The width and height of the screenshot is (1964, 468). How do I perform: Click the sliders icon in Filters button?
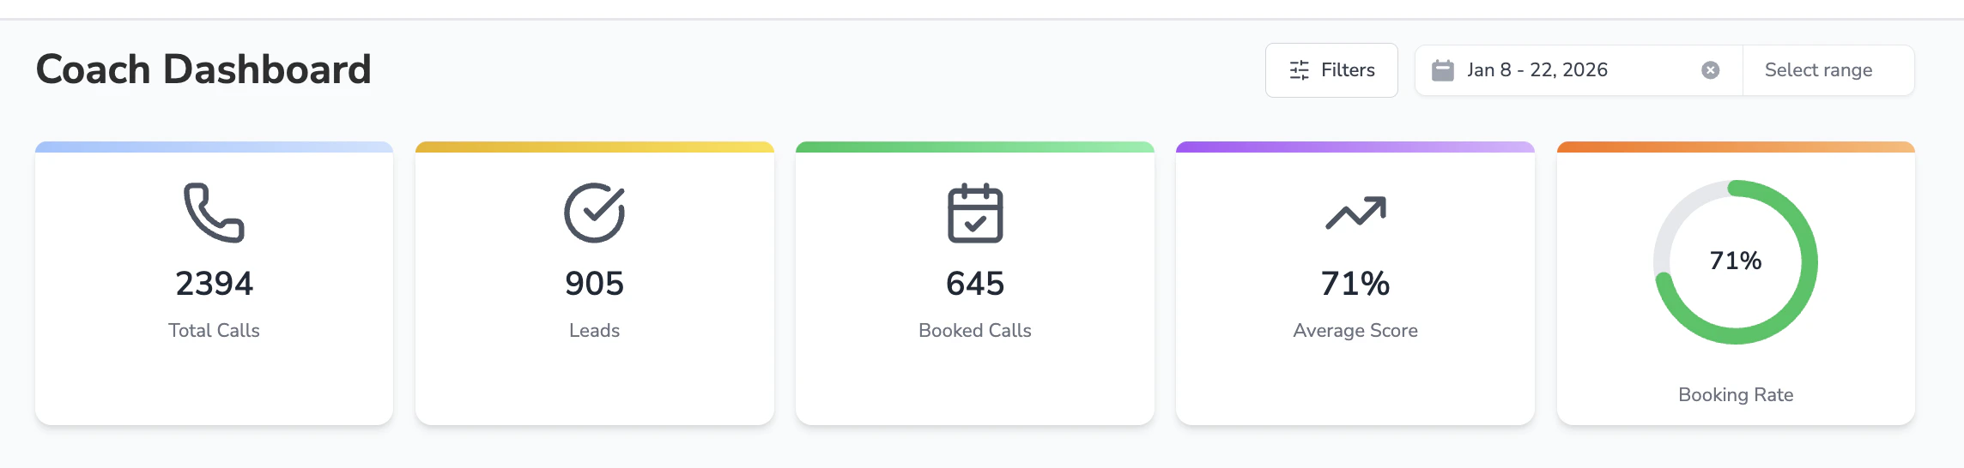pyautogui.click(x=1300, y=70)
